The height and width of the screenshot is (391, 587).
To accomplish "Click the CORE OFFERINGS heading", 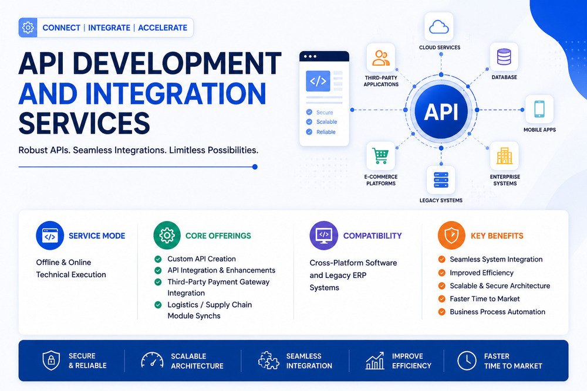I will (x=218, y=236).
